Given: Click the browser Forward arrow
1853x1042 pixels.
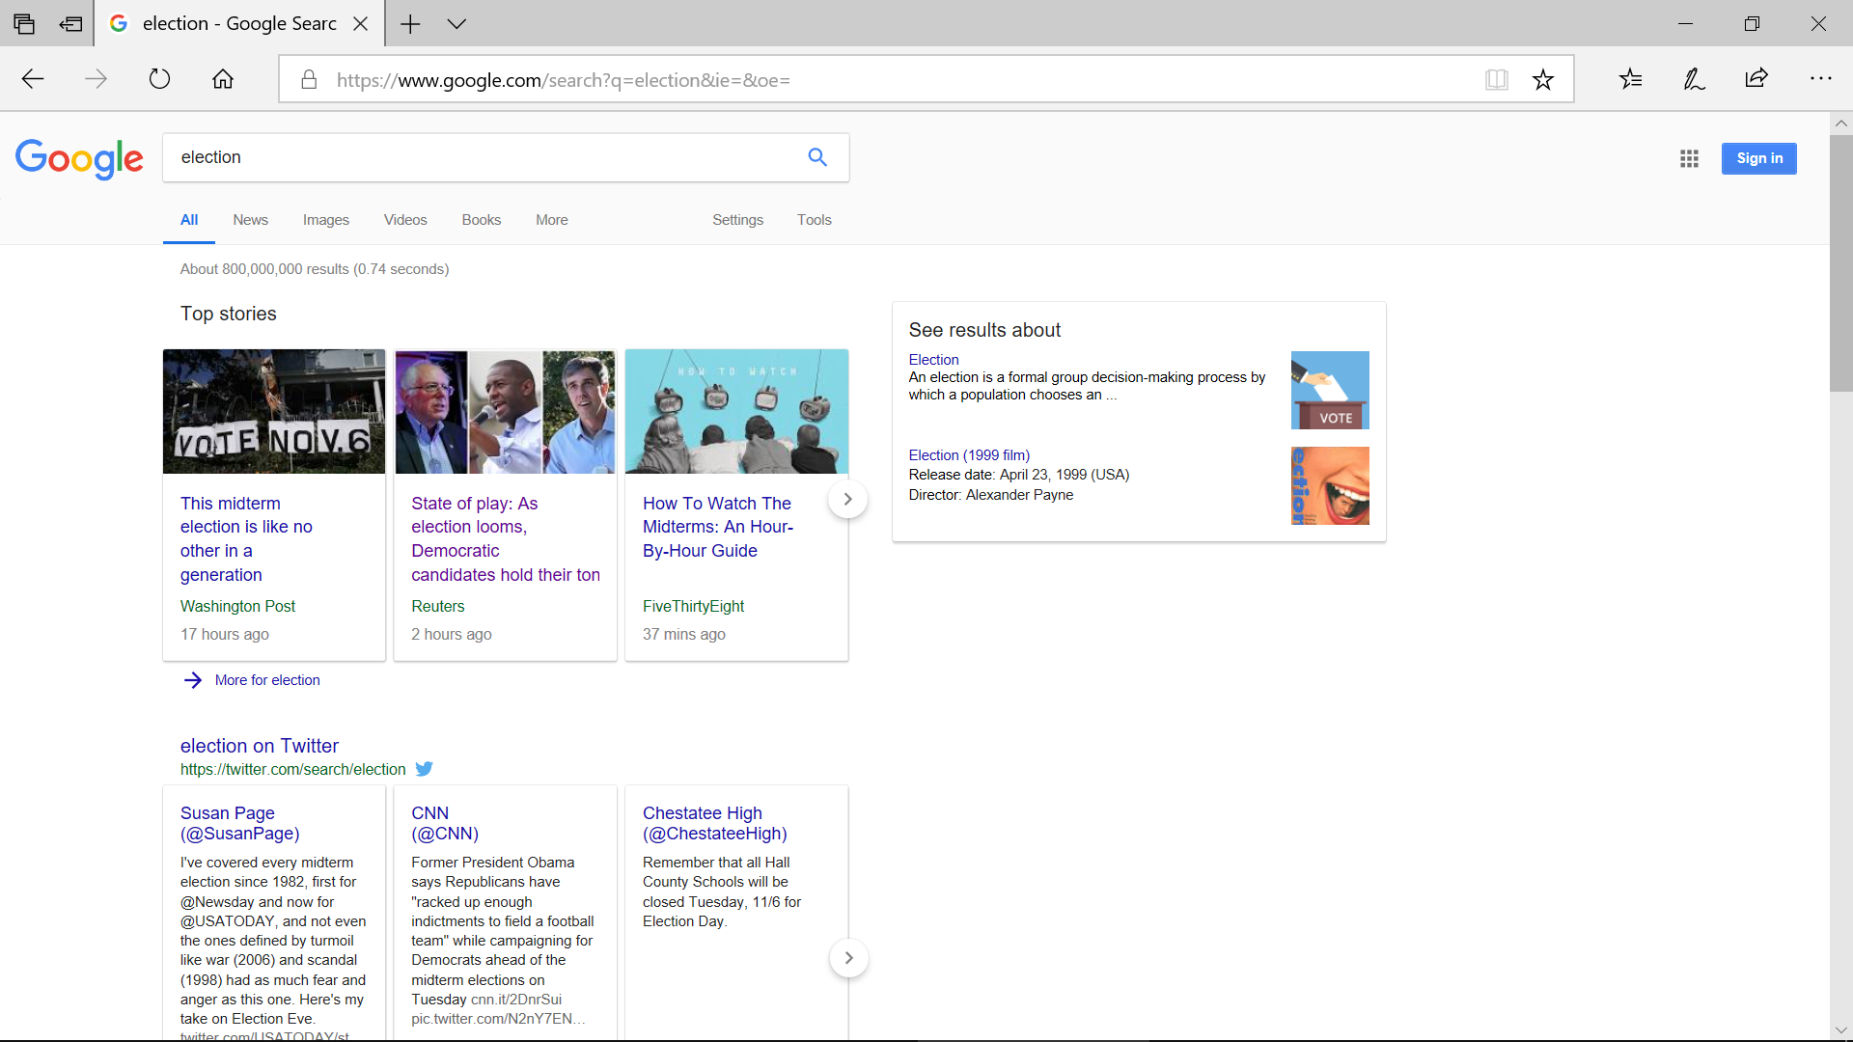Looking at the screenshot, I should [x=96, y=79].
